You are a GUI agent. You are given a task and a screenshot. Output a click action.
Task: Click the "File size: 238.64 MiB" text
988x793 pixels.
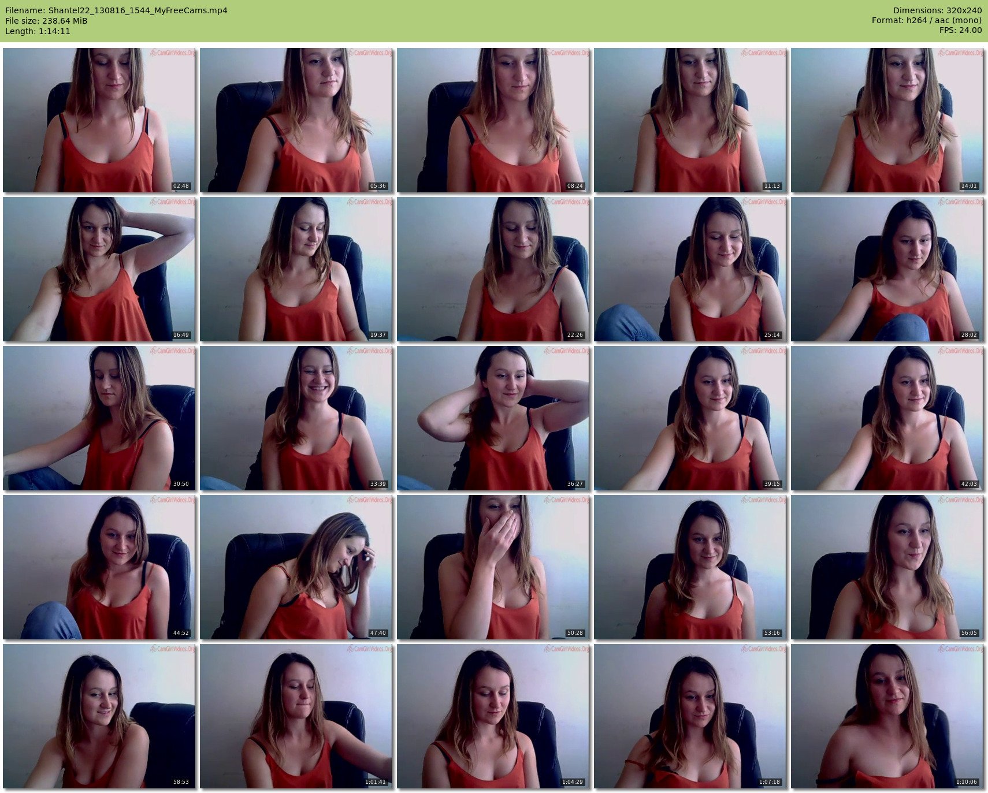click(x=46, y=21)
